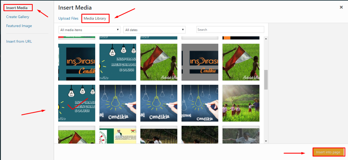Image resolution: width=348 pixels, height=160 pixels.
Task: Select the sunlit rice field schoolchildren thumbnail
Action: 241,103
